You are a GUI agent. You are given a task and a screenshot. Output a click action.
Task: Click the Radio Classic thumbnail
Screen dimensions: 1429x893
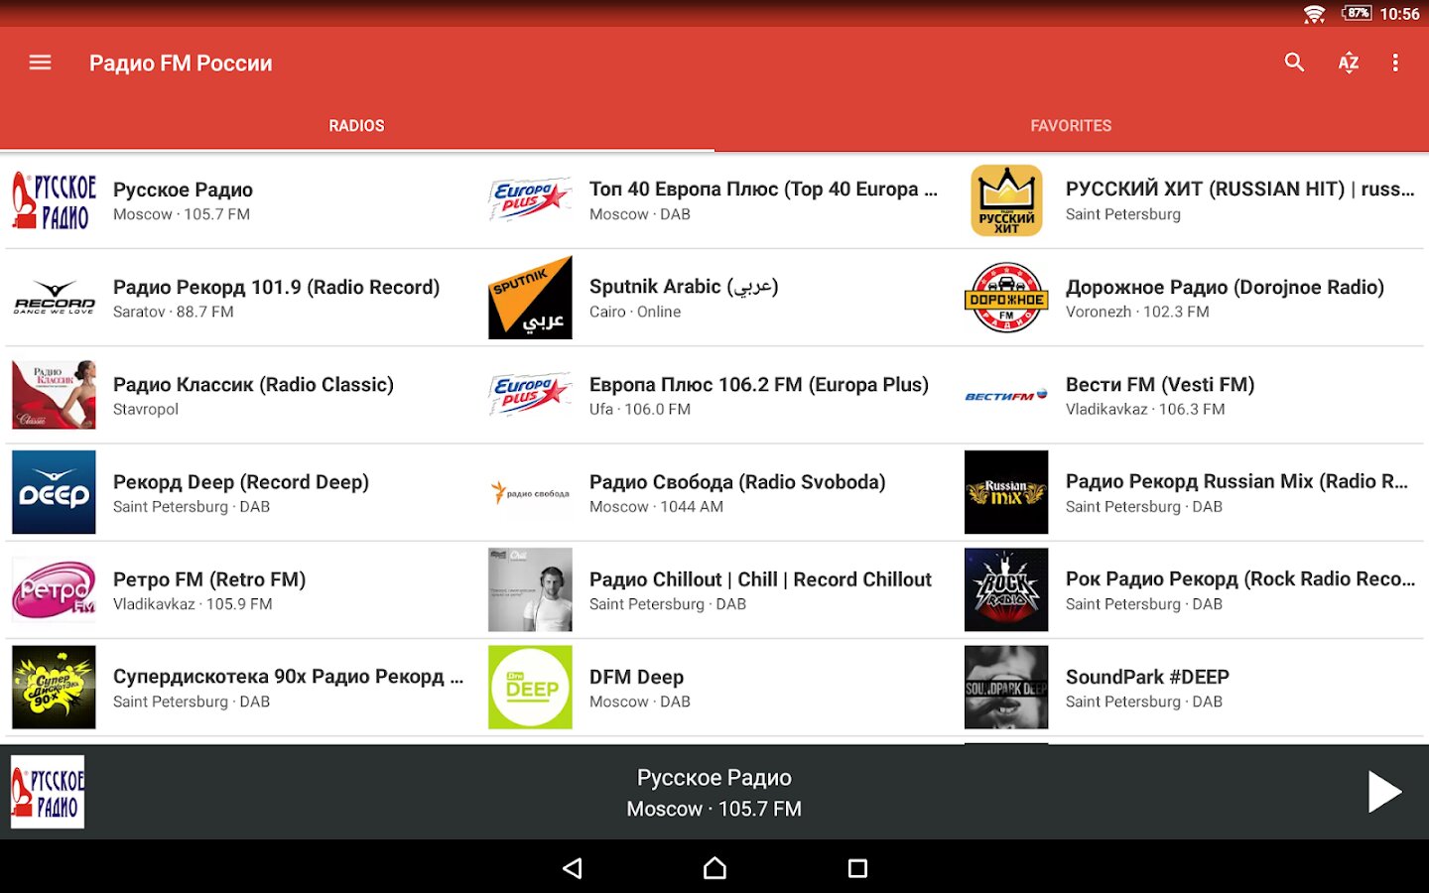click(x=54, y=395)
